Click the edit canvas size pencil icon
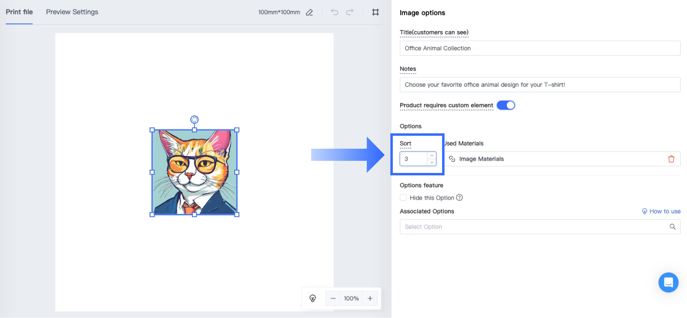 tap(309, 12)
